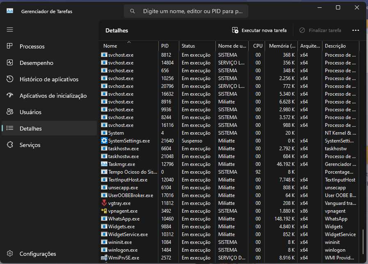Click the vgtray.exe Vanguard icon
The width and height of the screenshot is (368, 264).
click(104, 203)
